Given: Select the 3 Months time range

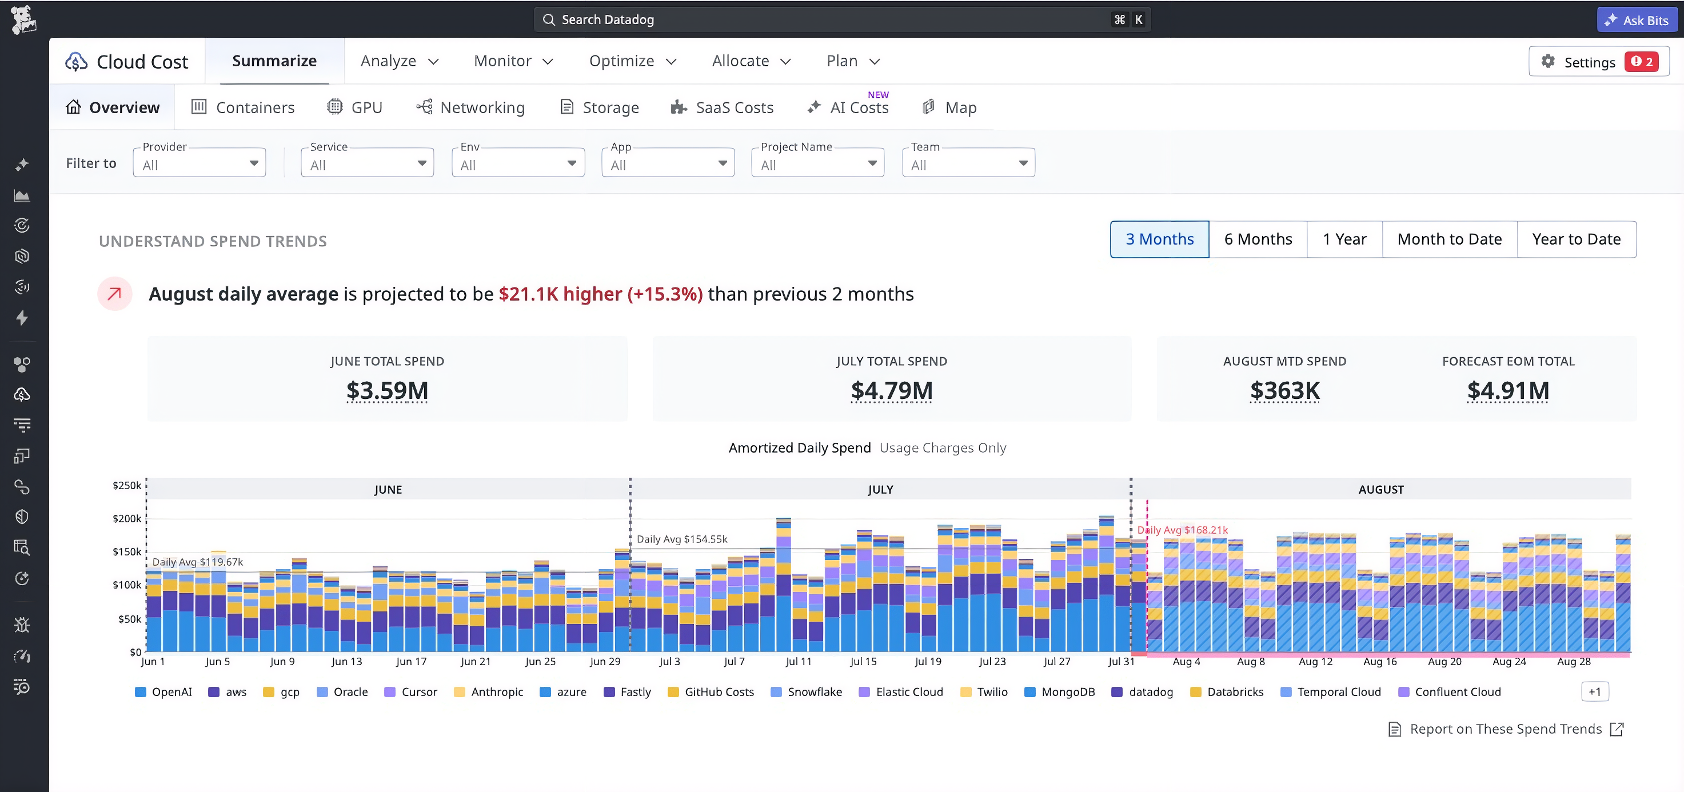Looking at the screenshot, I should pyautogui.click(x=1159, y=239).
